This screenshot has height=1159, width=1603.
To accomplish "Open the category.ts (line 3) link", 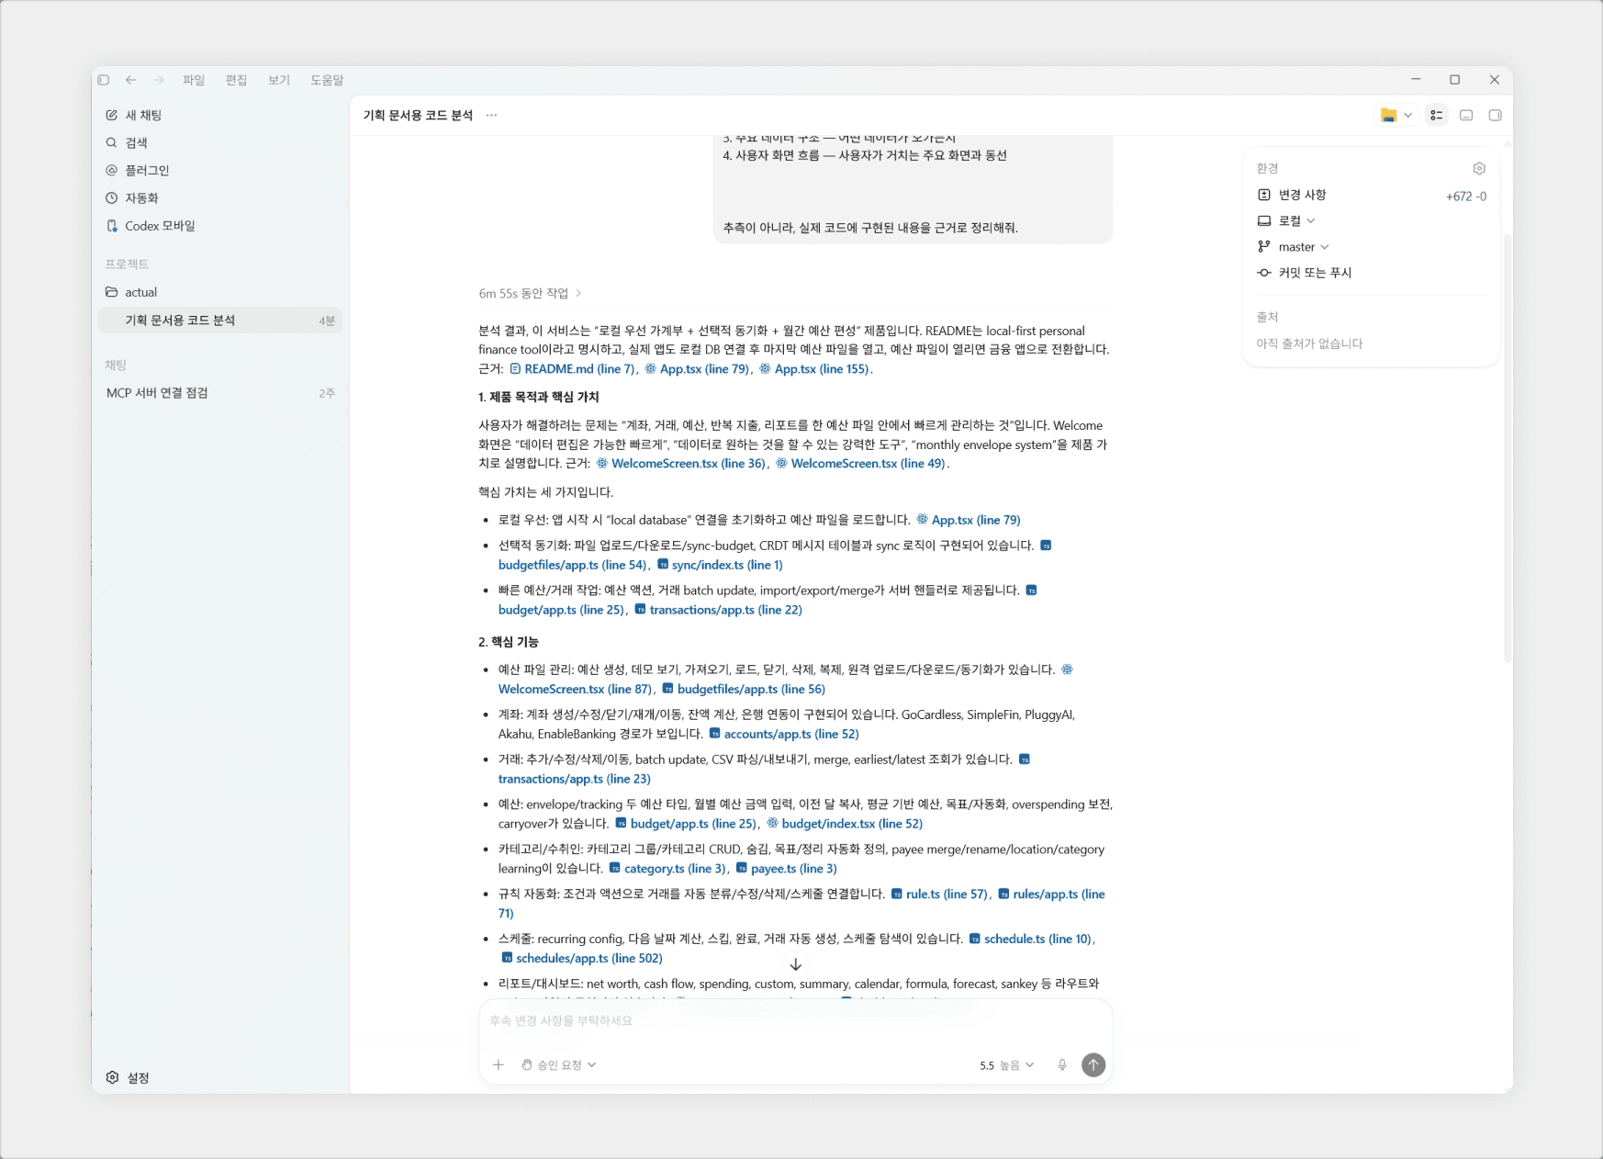I will (x=667, y=869).
